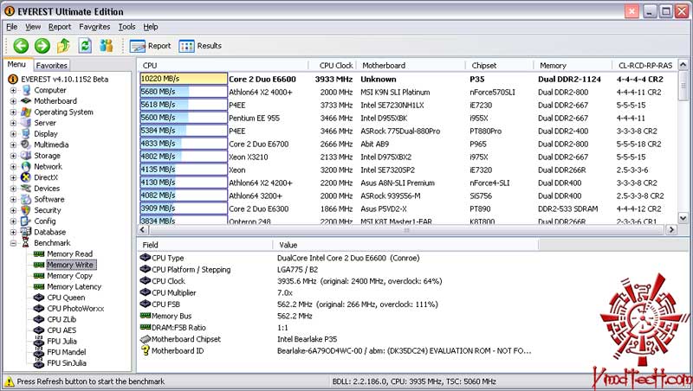Click the up-level arrow toolbar icon
This screenshot has width=693, height=391.
[63, 46]
